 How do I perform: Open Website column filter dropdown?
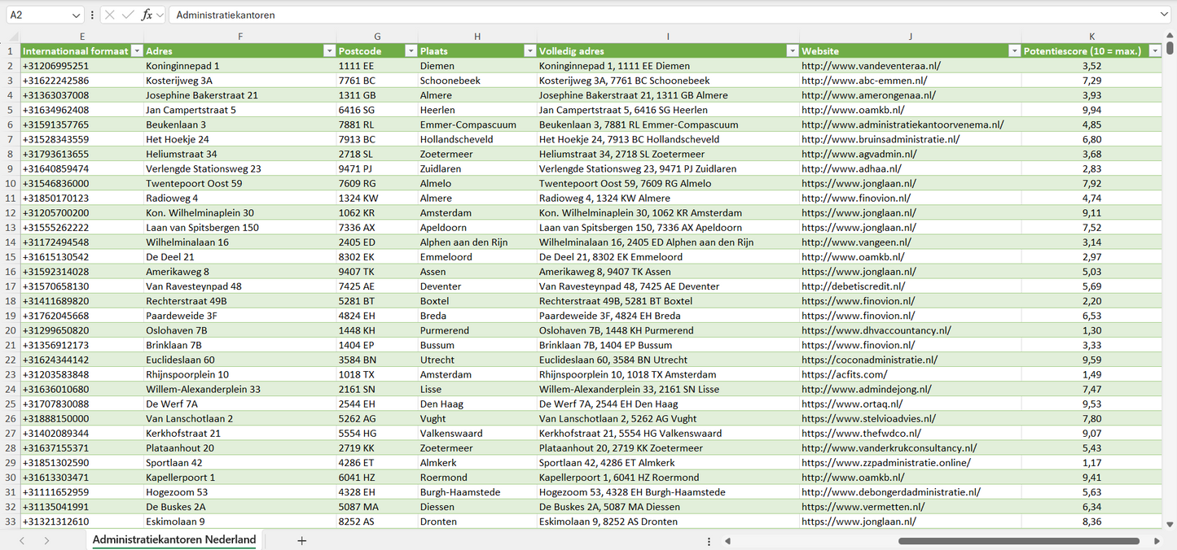pos(1014,50)
